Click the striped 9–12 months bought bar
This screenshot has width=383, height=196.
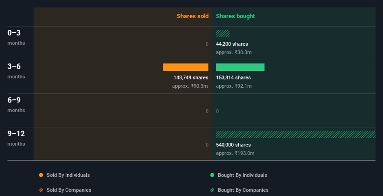click(296, 134)
